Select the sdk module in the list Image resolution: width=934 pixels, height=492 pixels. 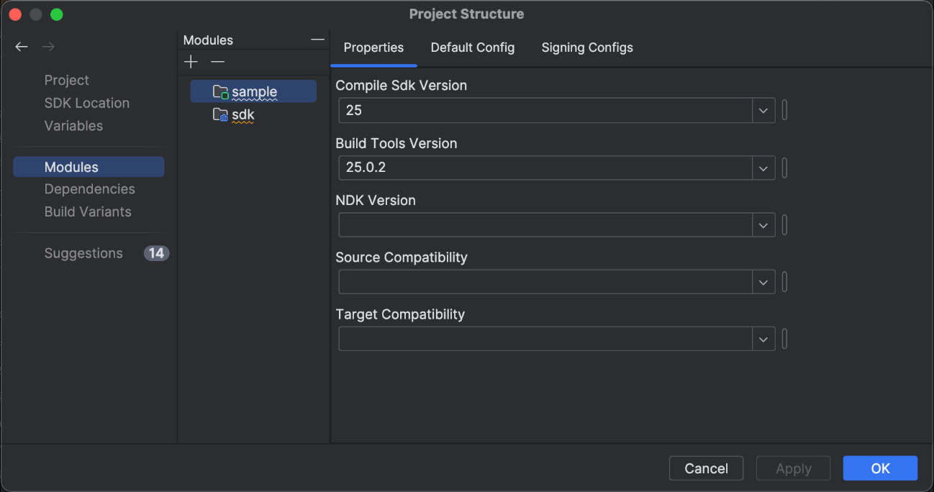[242, 115]
